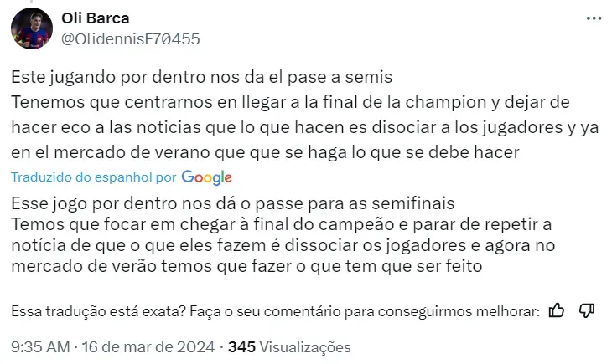Click the thumbs down translation feedback icon
The height and width of the screenshot is (364, 612).
point(587,310)
